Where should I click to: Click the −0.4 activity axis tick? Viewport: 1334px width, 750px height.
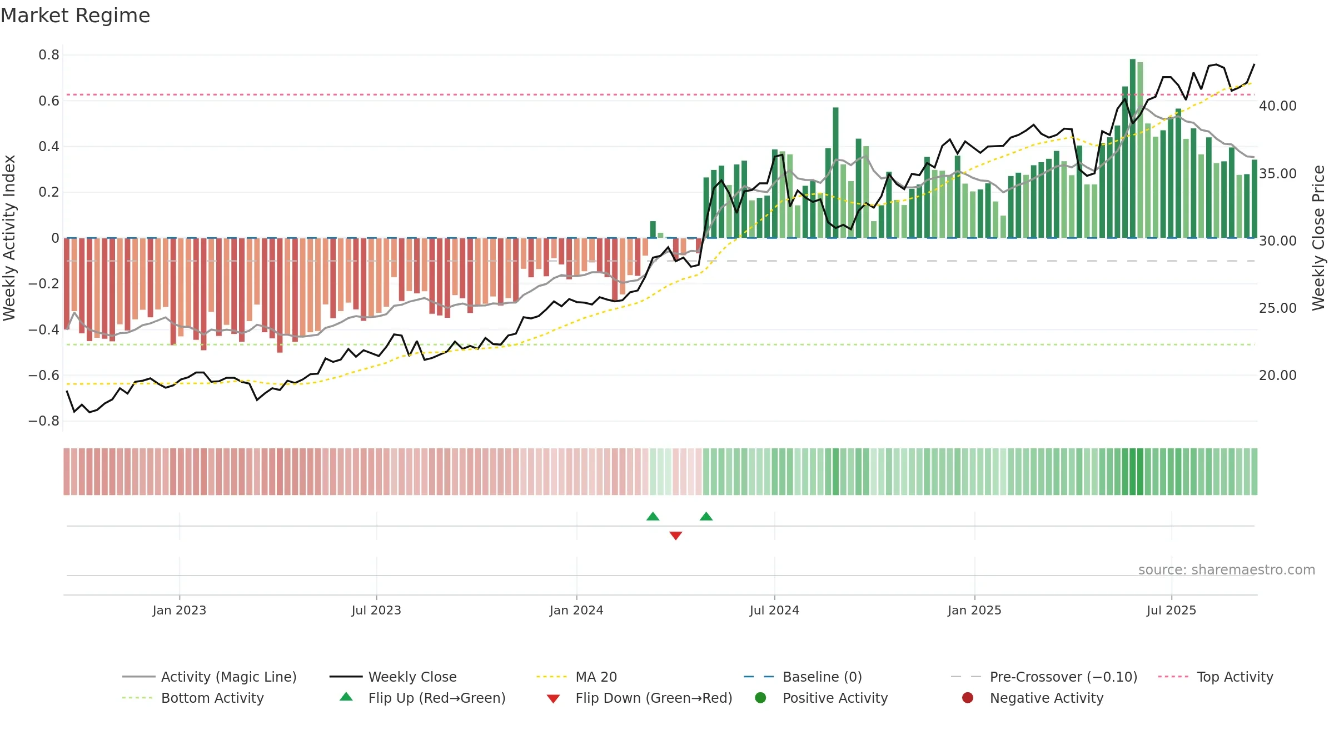click(x=44, y=329)
